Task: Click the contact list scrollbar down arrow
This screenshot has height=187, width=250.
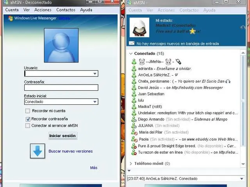Action: coord(243,164)
